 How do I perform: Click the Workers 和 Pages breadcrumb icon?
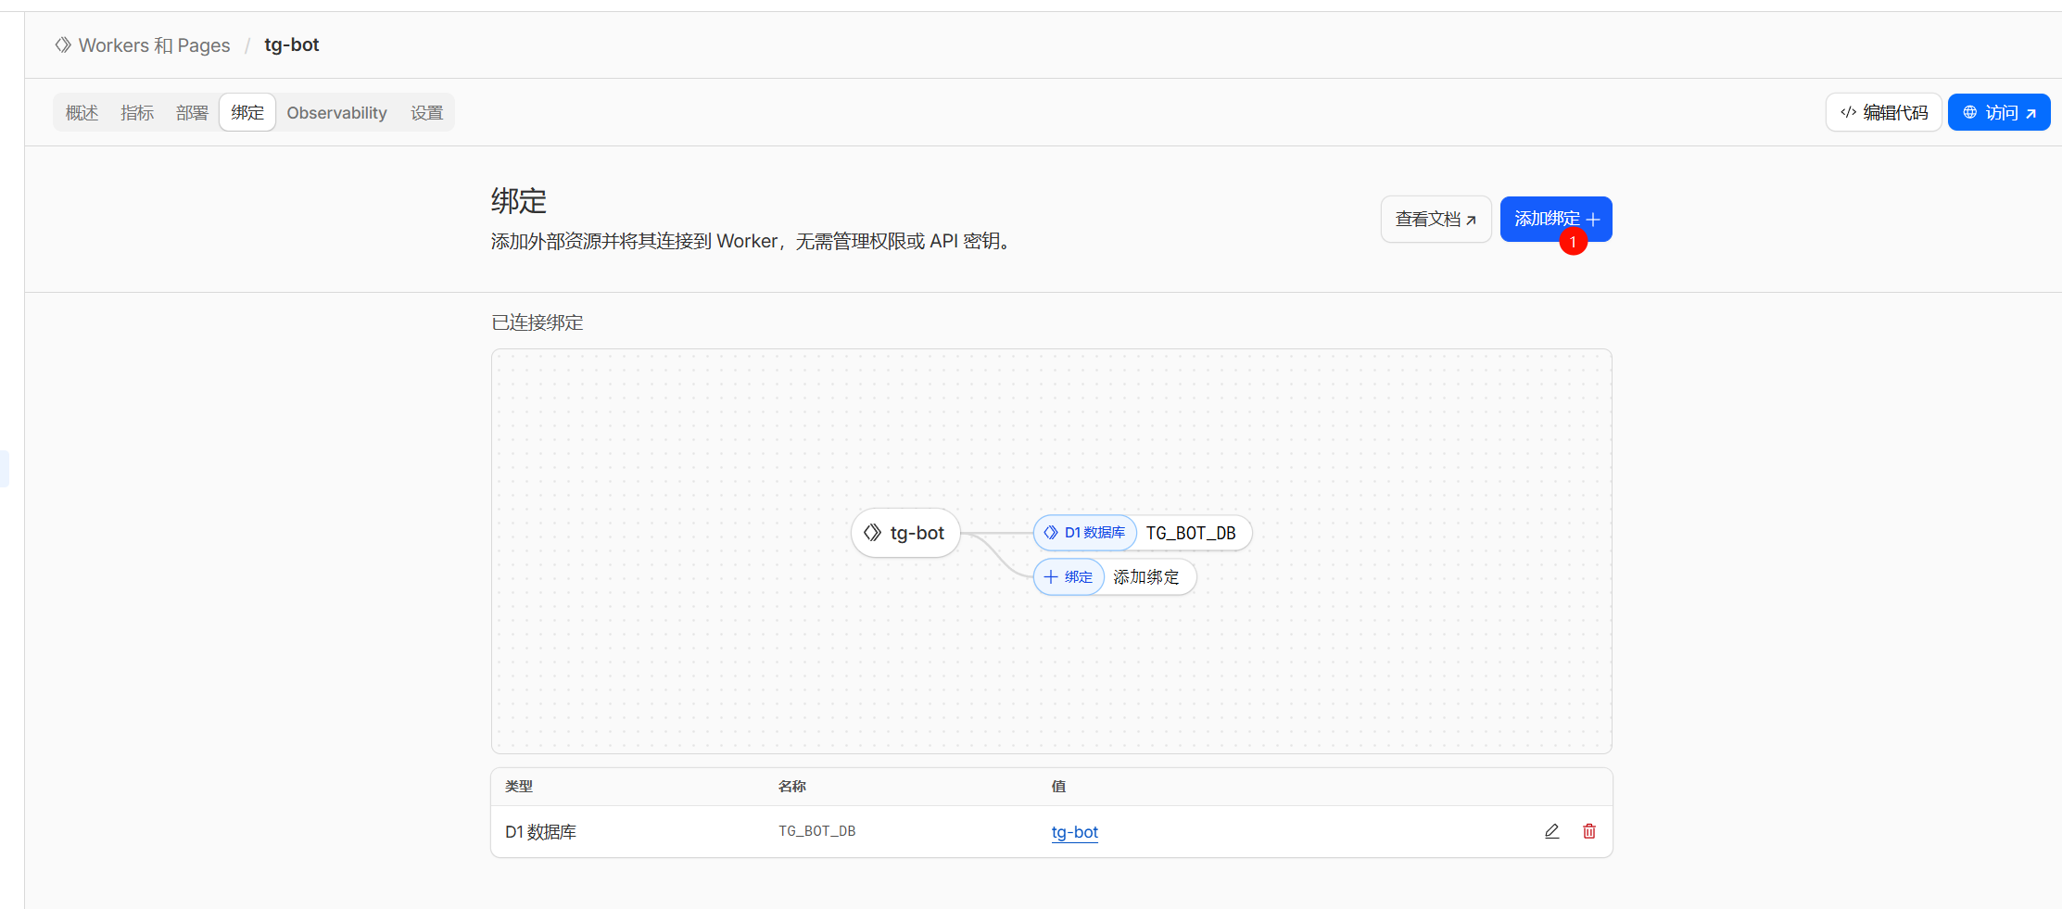(x=62, y=44)
